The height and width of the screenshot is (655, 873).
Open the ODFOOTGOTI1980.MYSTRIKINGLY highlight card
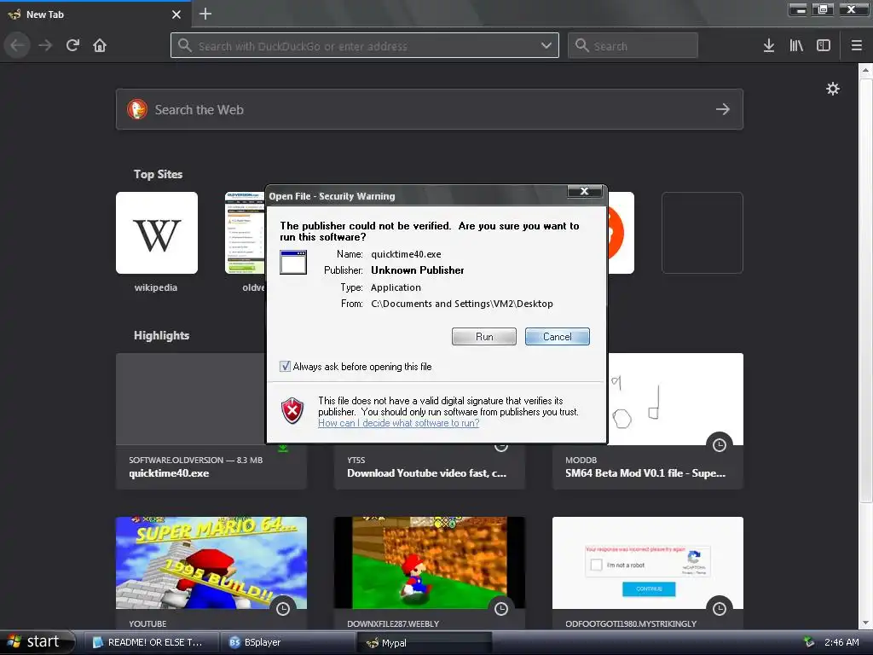648,573
